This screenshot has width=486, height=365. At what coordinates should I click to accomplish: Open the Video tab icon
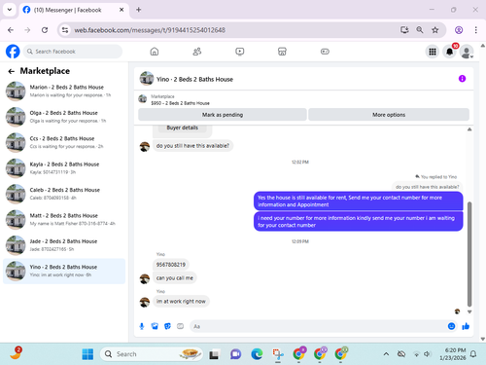(x=240, y=52)
